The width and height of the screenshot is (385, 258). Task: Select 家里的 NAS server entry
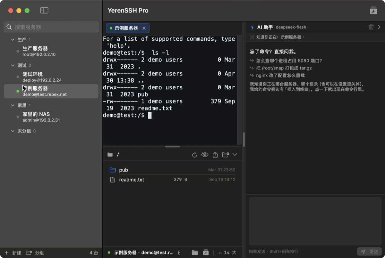[51, 117]
